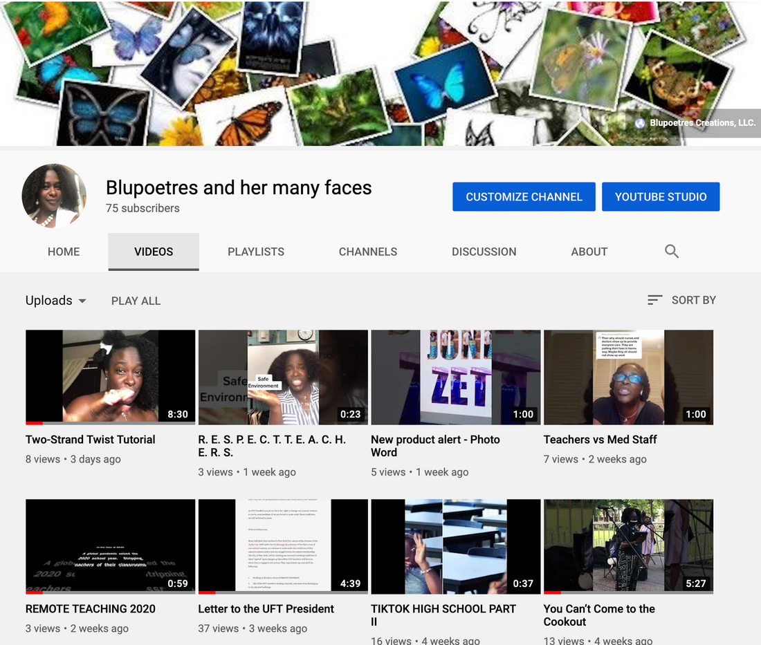Click the channel search magnifier icon
The width and height of the screenshot is (761, 645).
coord(671,252)
